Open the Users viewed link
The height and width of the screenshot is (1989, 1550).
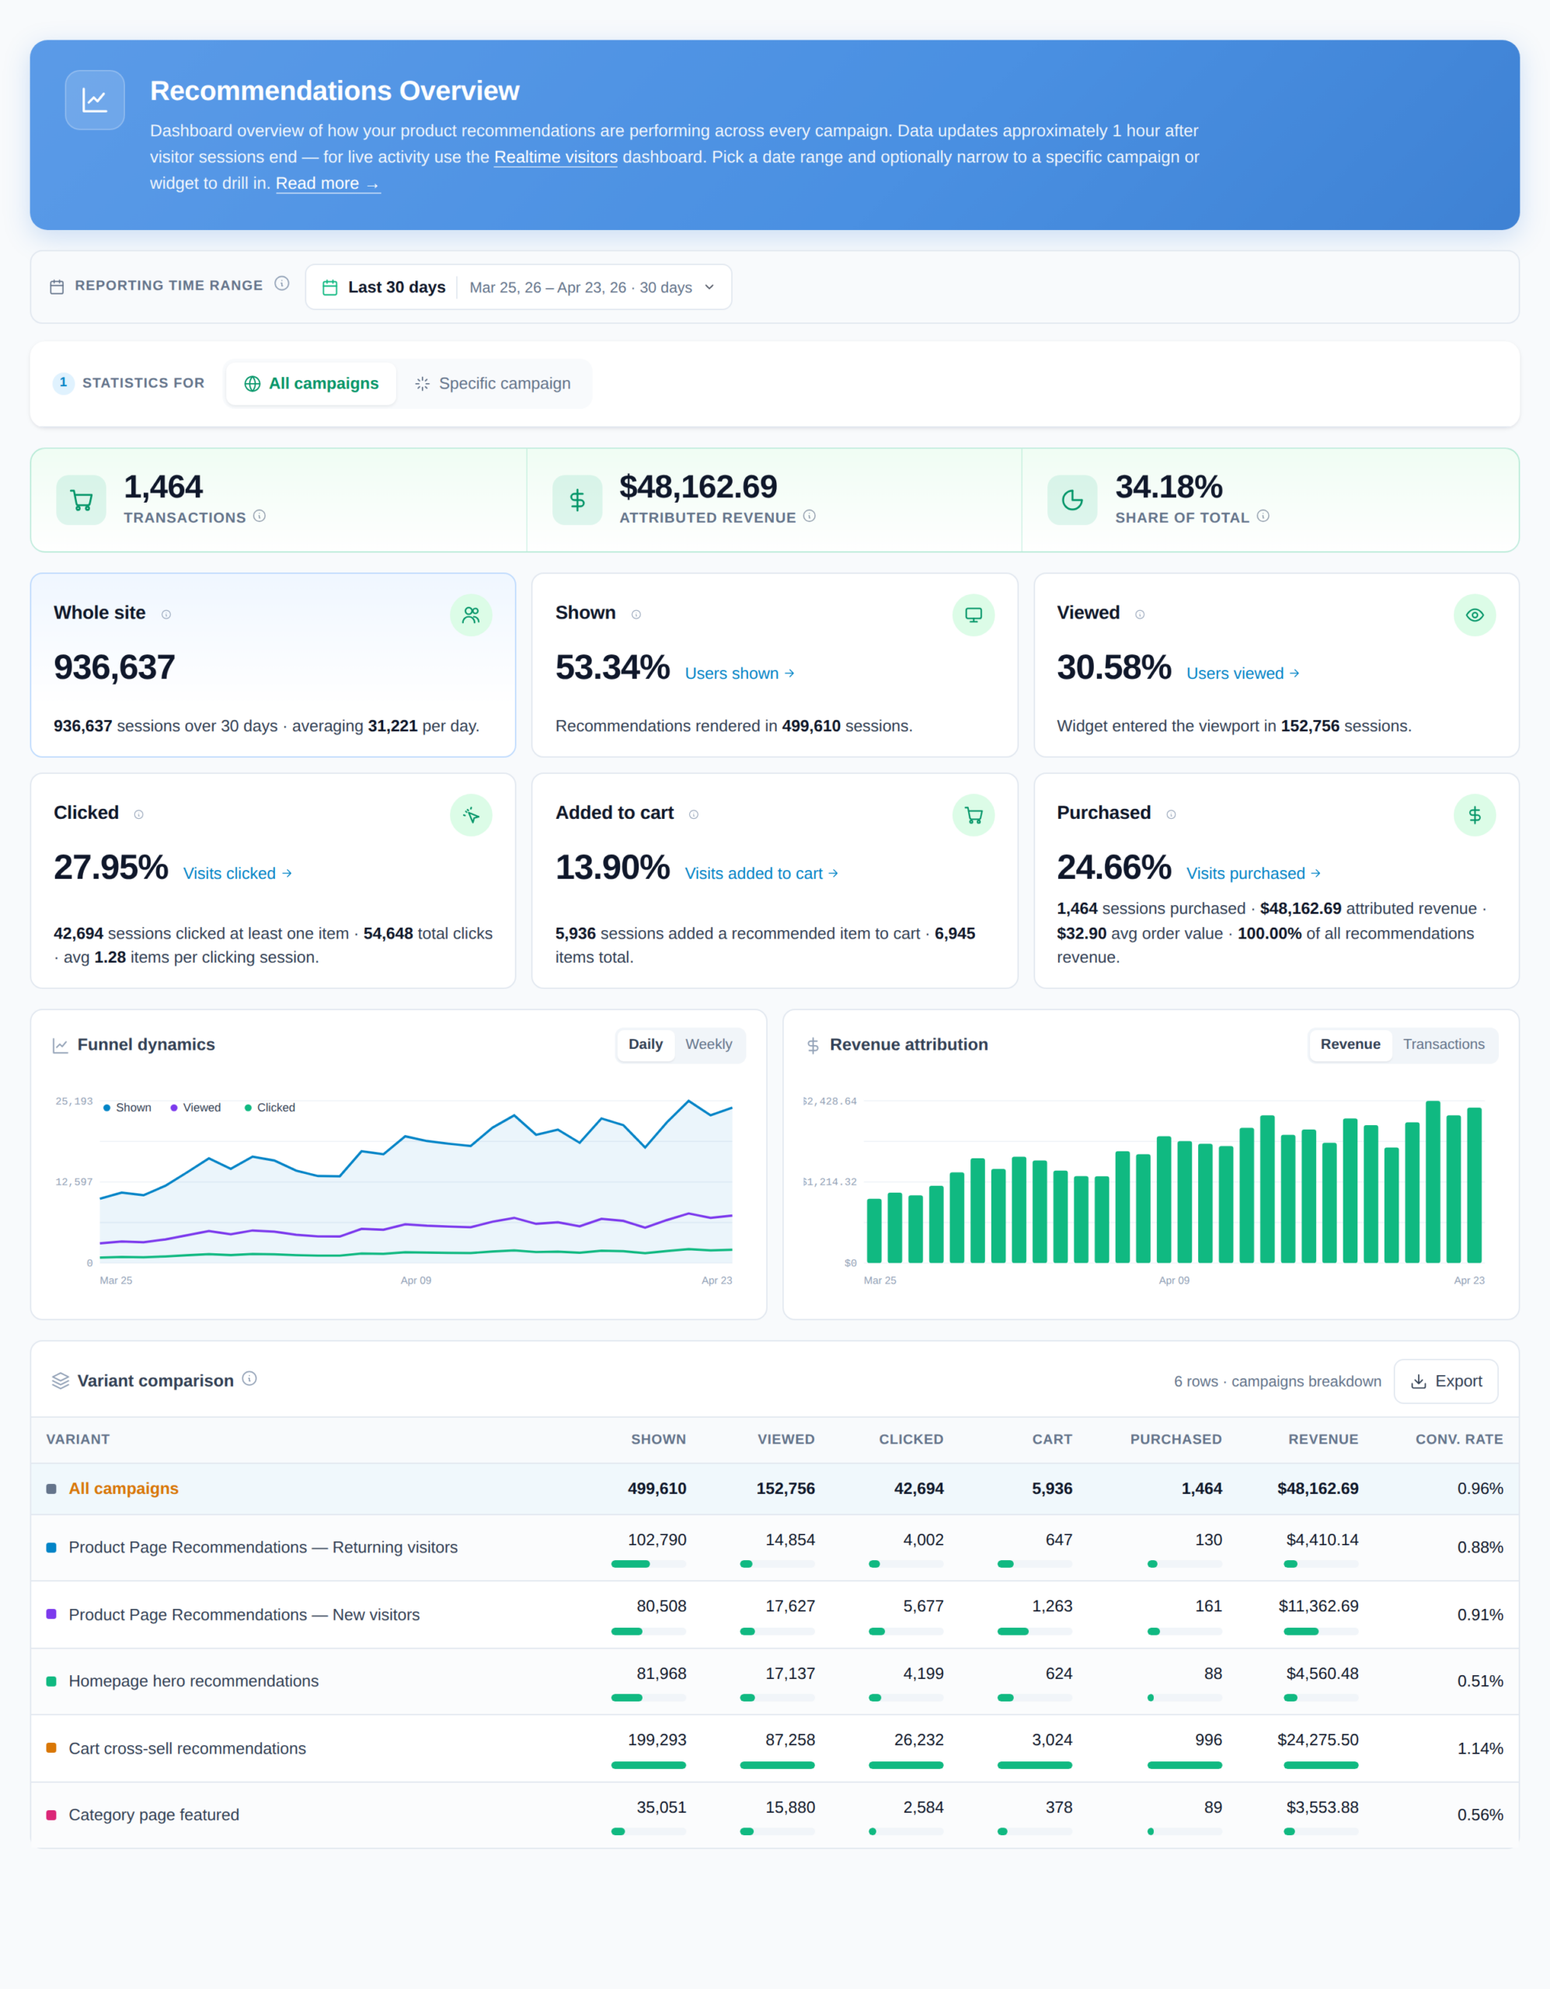[x=1242, y=674]
